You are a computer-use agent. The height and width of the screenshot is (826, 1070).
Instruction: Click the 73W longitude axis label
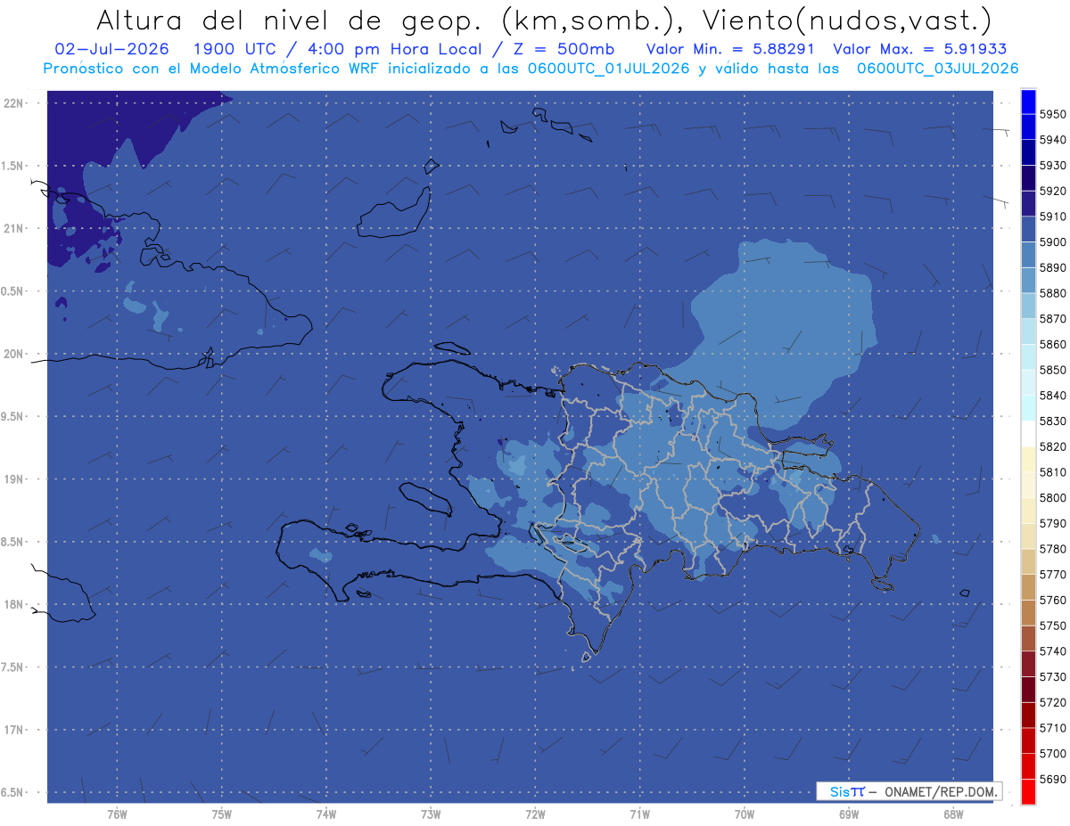[431, 814]
